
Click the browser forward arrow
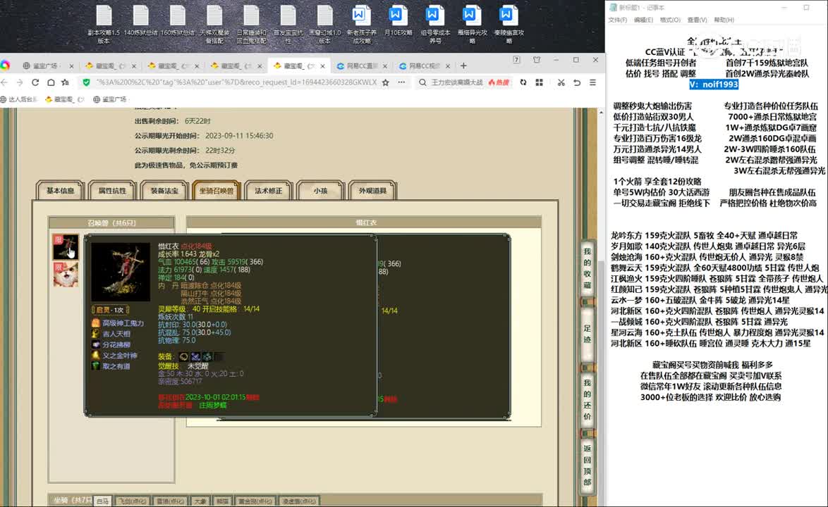(20, 83)
